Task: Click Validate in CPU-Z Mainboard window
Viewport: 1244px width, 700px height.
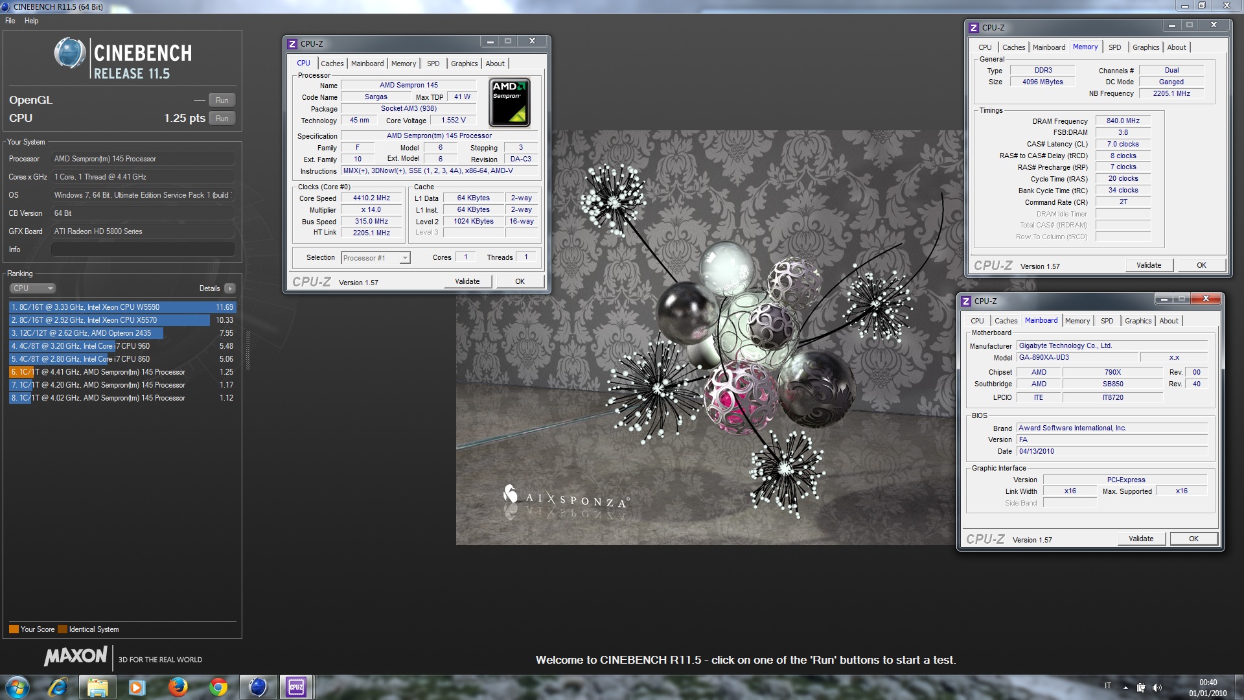Action: pos(1141,539)
